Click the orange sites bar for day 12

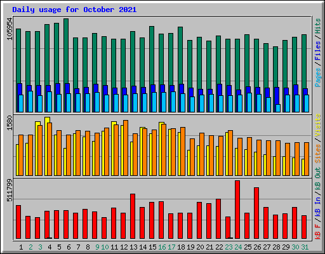126,148
